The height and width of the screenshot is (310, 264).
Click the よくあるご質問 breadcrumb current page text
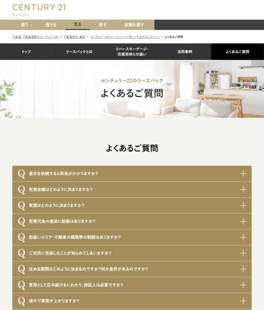(x=174, y=37)
